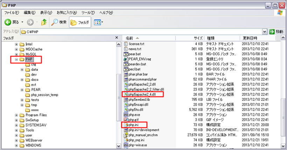Screen dimensions: 287x150
Task: Go up one folder level icon
Action: click(44, 22)
